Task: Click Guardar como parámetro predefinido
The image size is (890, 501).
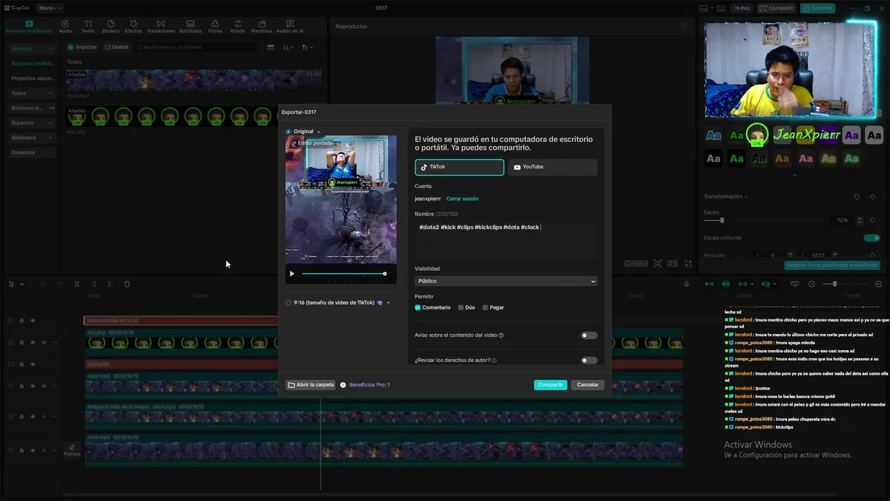Action: [832, 265]
